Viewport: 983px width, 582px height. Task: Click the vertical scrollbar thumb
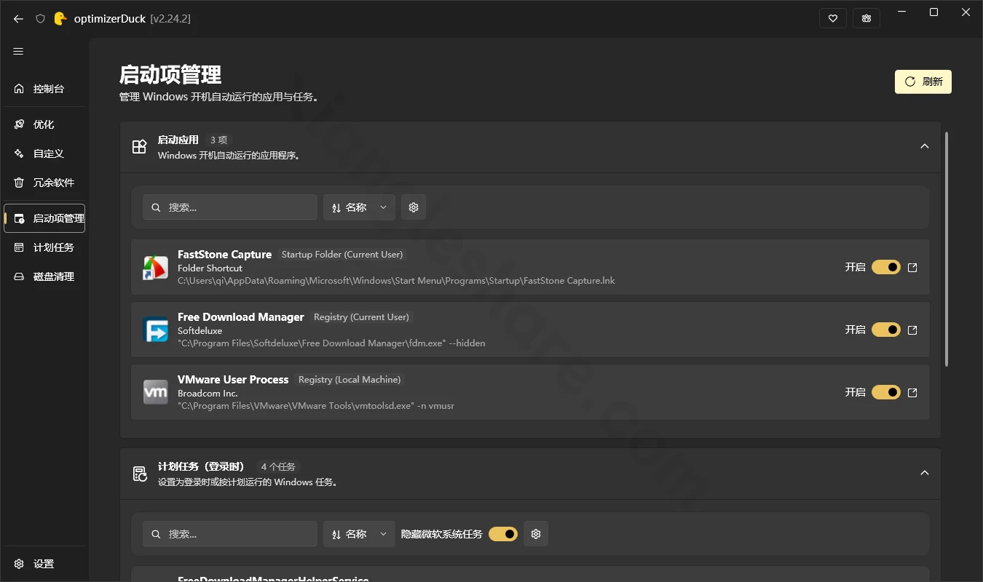tap(947, 249)
